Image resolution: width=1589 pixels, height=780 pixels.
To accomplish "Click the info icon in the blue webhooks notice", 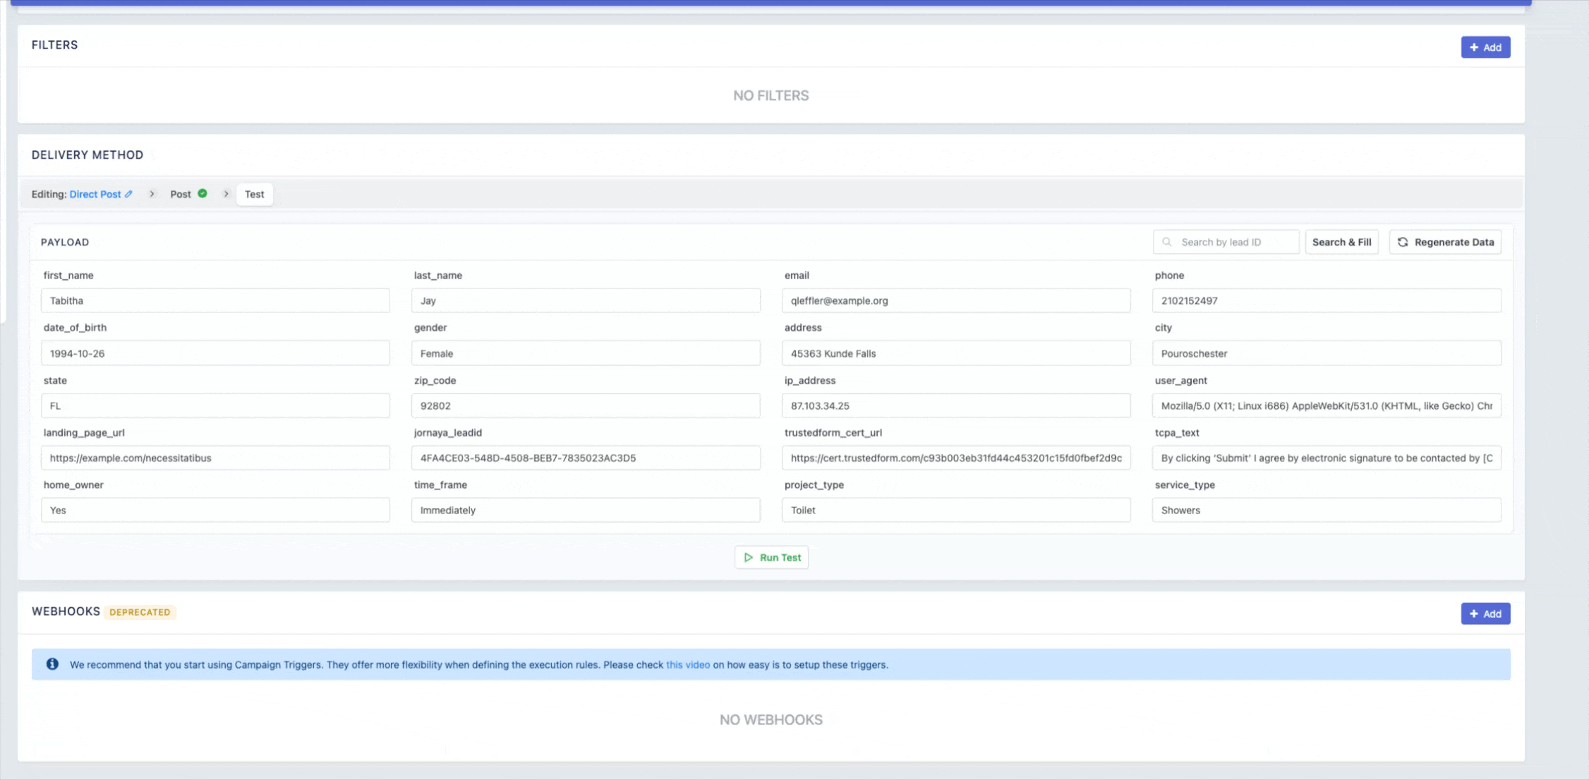I will (52, 664).
